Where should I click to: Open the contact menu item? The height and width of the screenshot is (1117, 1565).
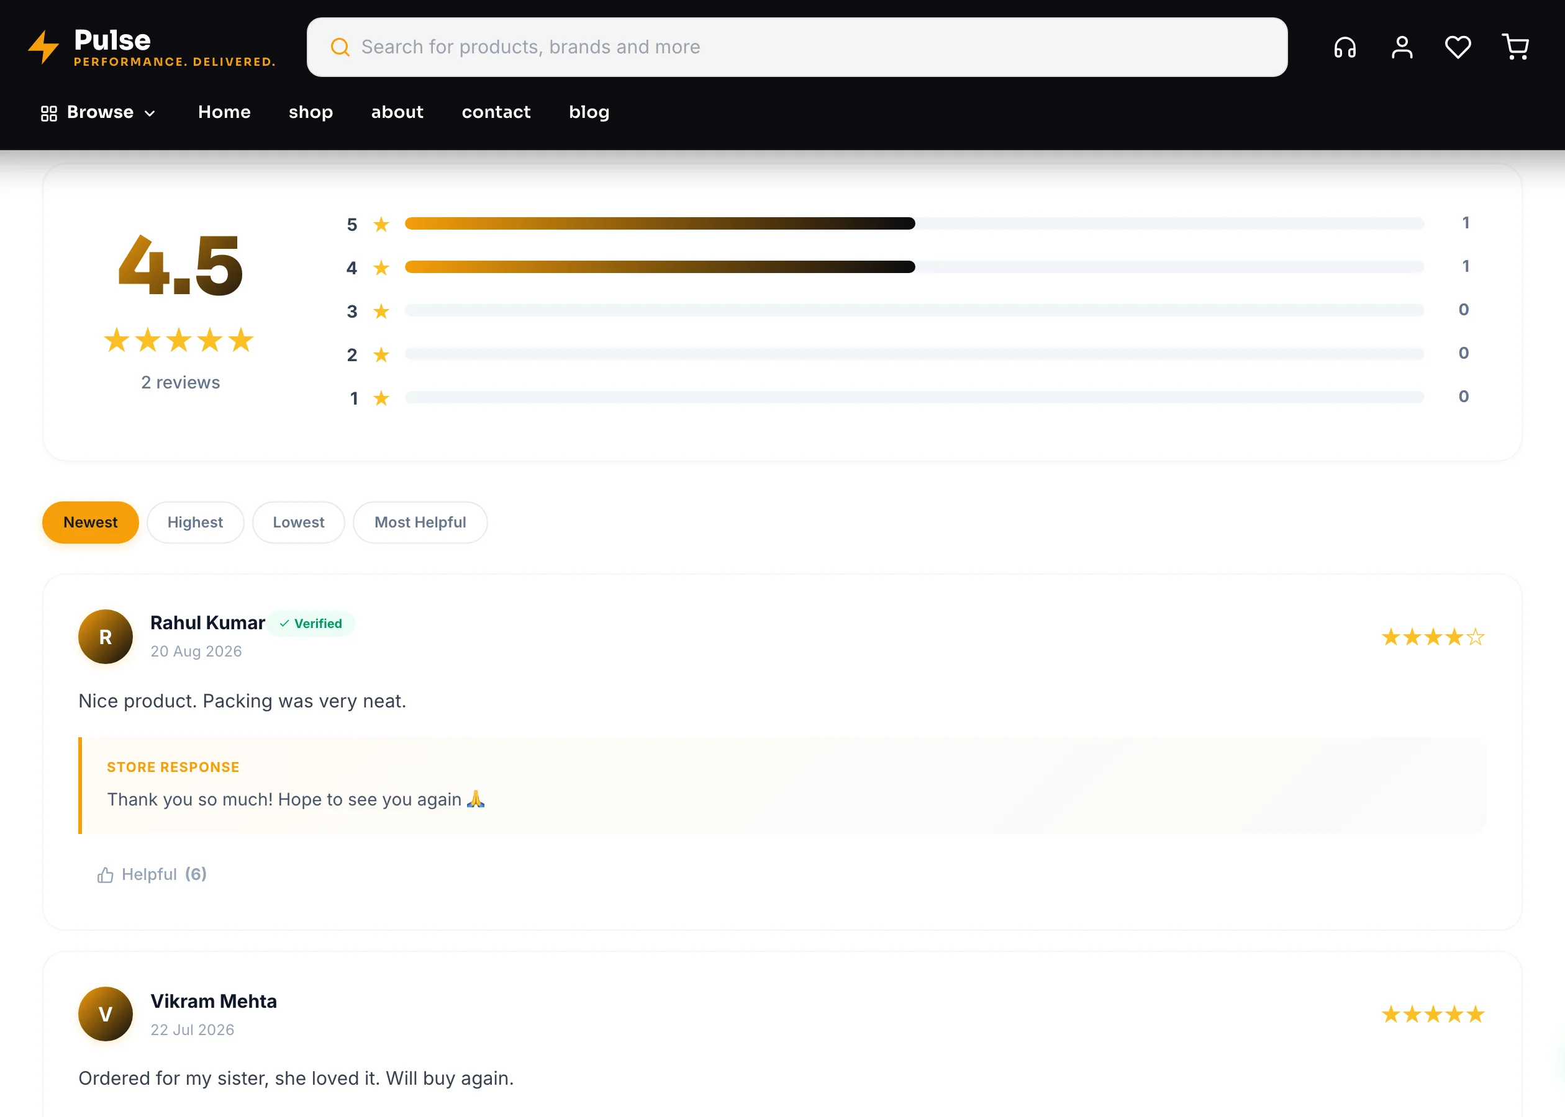[x=496, y=112]
